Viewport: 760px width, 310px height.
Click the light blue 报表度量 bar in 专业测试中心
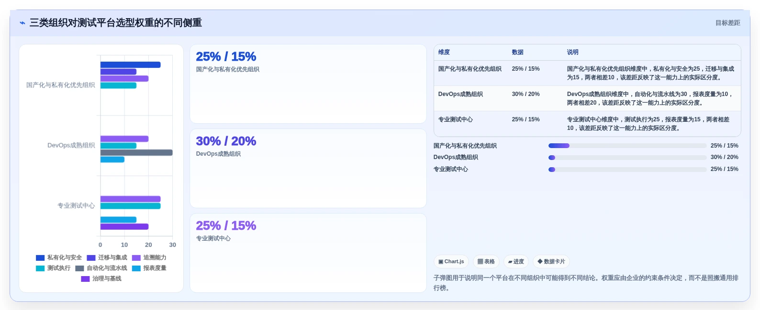coord(118,220)
